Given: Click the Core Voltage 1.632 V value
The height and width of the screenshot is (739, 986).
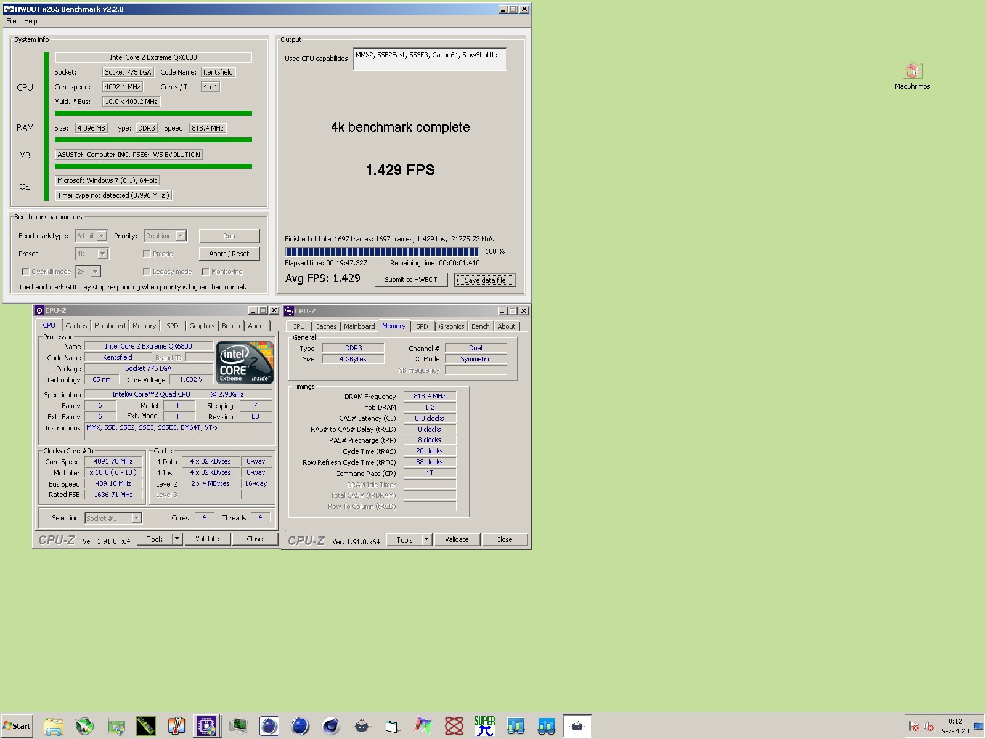Looking at the screenshot, I should [191, 379].
